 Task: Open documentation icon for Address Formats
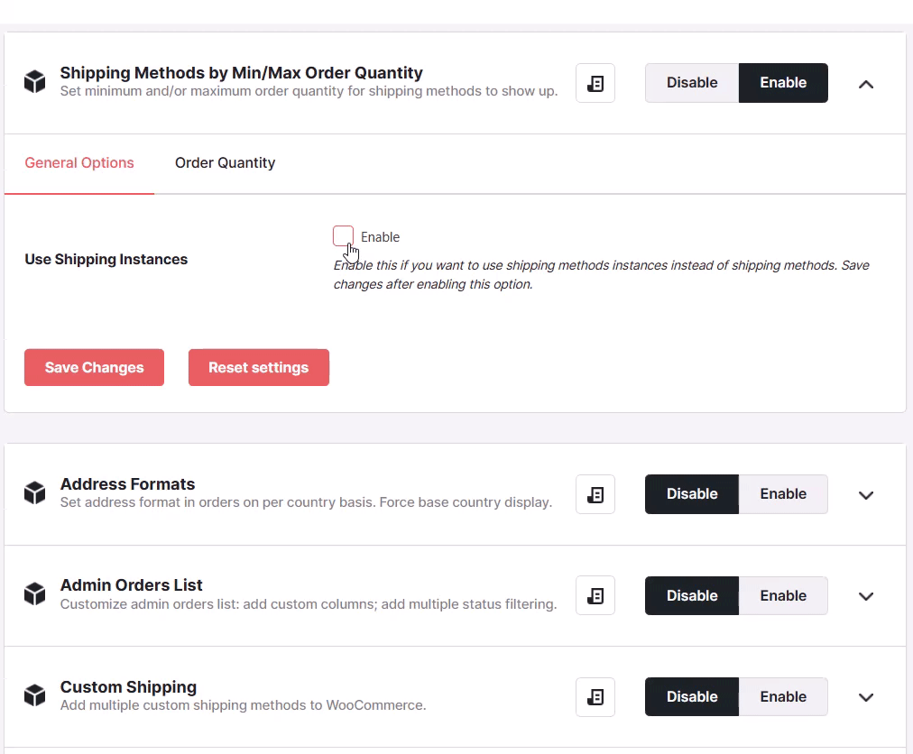595,494
